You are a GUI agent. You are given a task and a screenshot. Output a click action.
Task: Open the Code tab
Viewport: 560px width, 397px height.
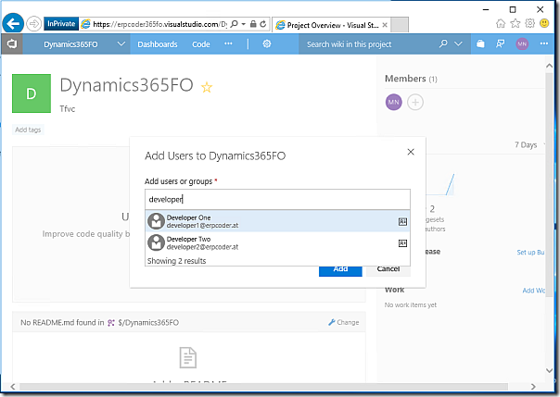point(201,44)
